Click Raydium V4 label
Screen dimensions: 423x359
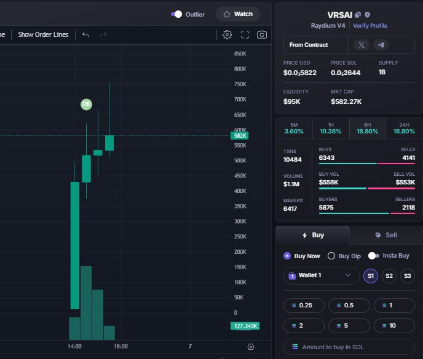pyautogui.click(x=328, y=26)
